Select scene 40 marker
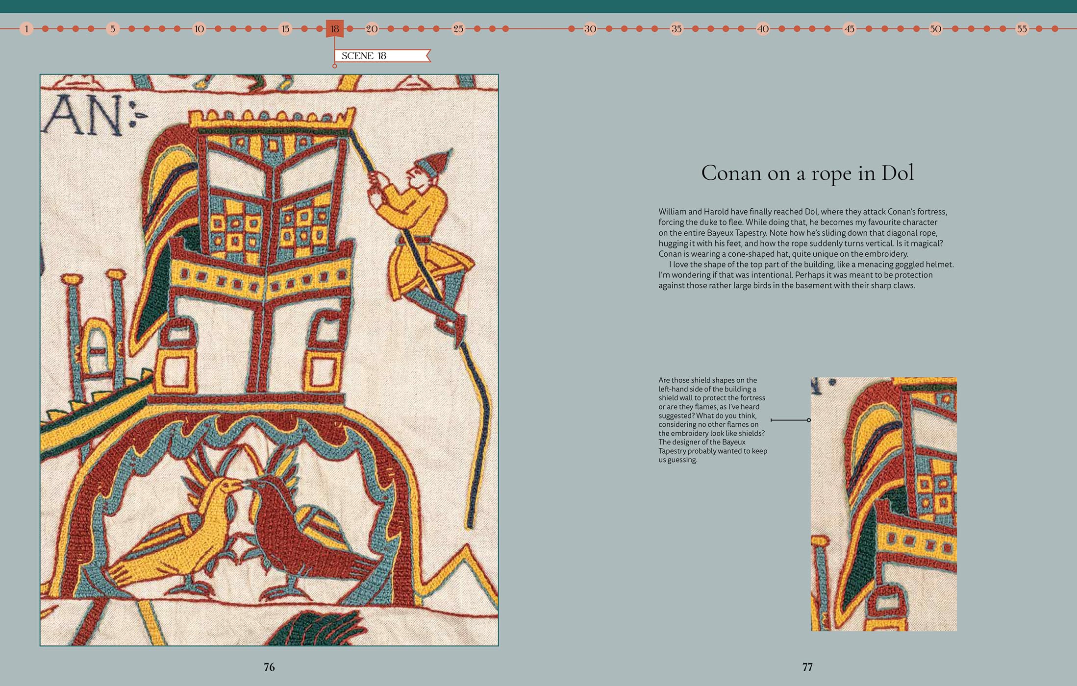Viewport: 1077px width, 686px height. [763, 29]
